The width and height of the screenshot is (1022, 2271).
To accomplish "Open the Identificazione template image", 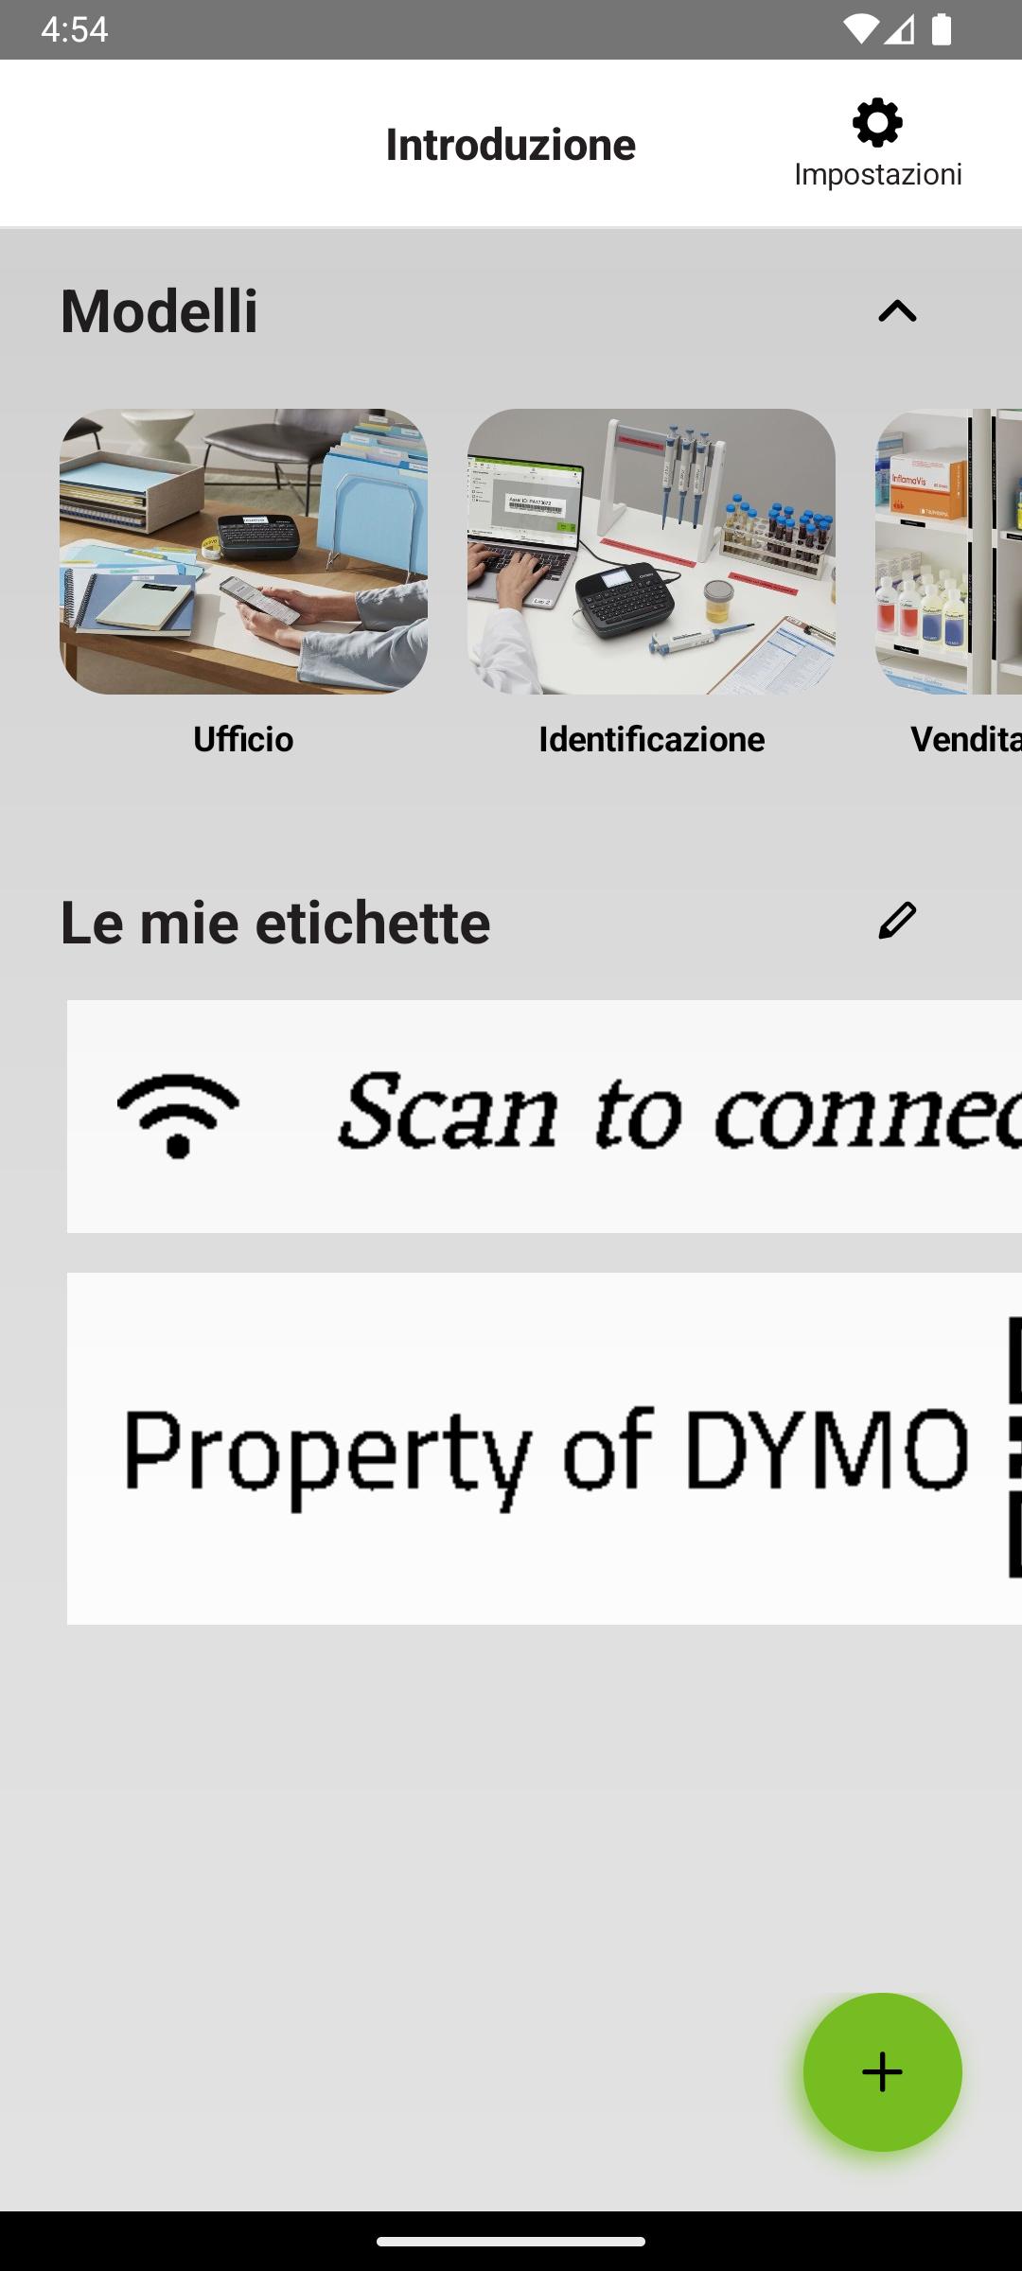I will 651,552.
